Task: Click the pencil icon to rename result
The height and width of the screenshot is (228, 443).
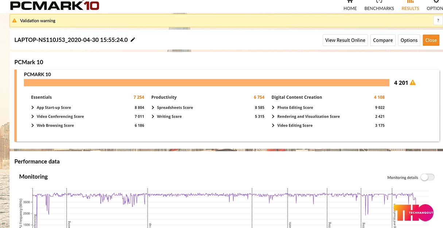Action: [133, 40]
